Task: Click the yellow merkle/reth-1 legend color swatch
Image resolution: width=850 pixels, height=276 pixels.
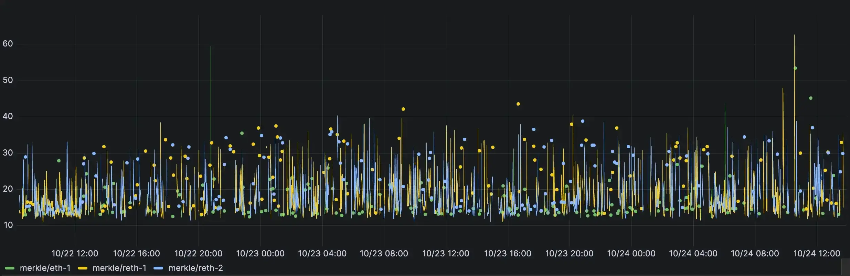Action: [83, 268]
